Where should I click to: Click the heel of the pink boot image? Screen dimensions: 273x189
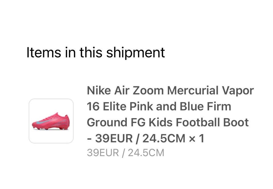click(67, 121)
